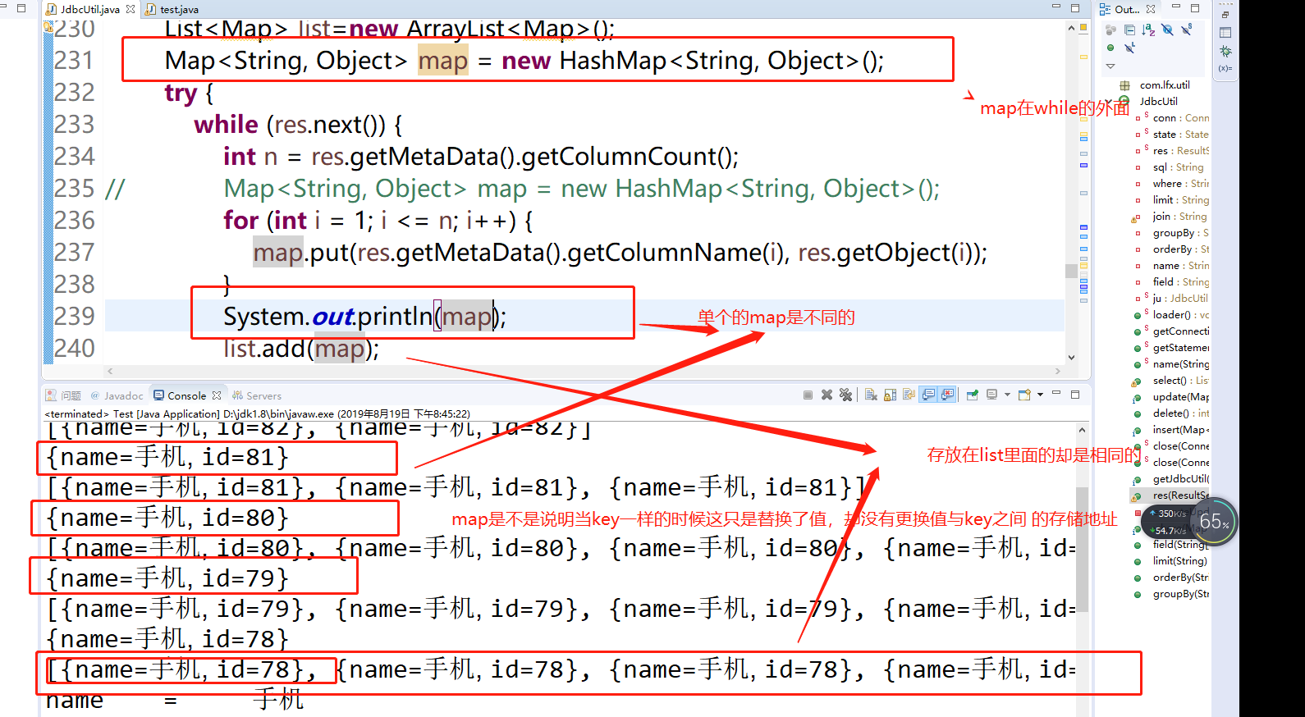1305x717 pixels.
Task: Open the Debug bug icon in right trim
Action: [x=1225, y=52]
